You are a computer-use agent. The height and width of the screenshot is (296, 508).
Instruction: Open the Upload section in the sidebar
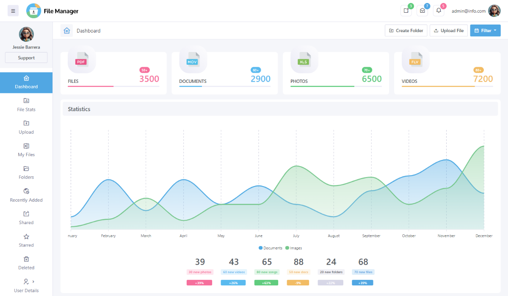click(26, 127)
